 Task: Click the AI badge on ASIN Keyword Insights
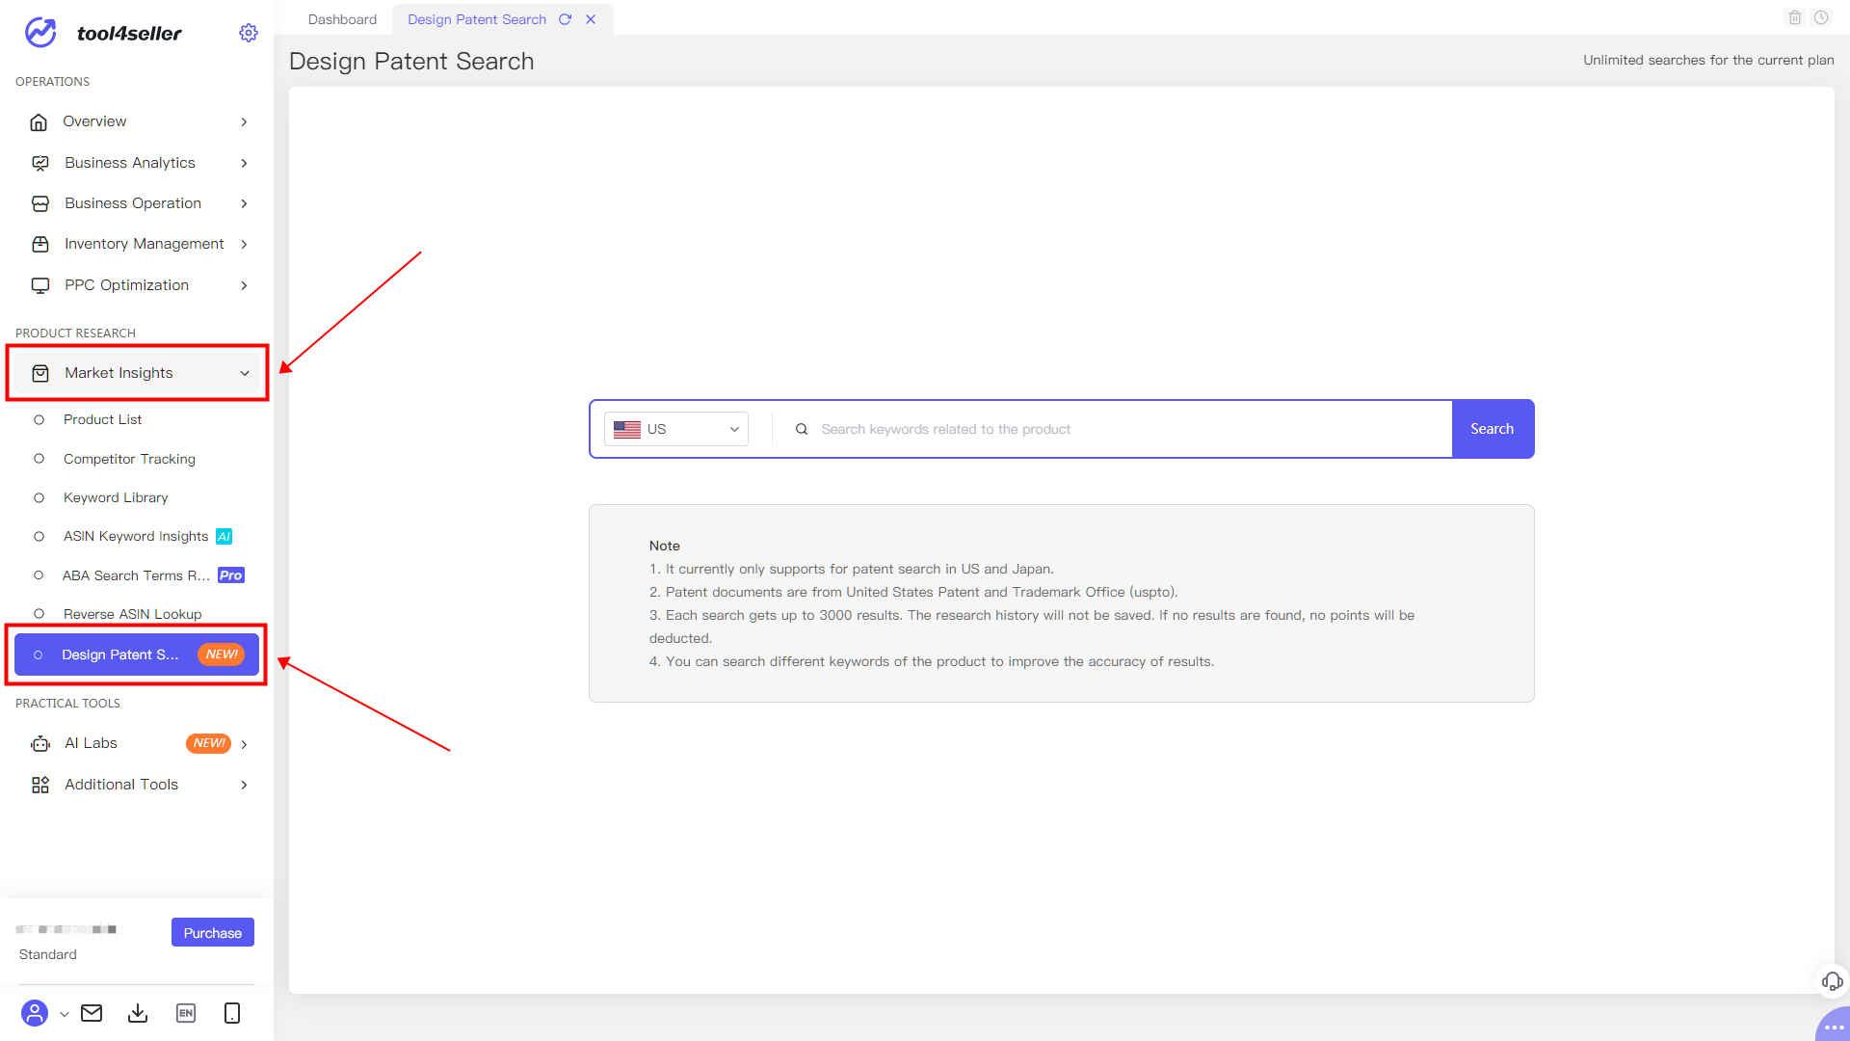[x=225, y=537]
